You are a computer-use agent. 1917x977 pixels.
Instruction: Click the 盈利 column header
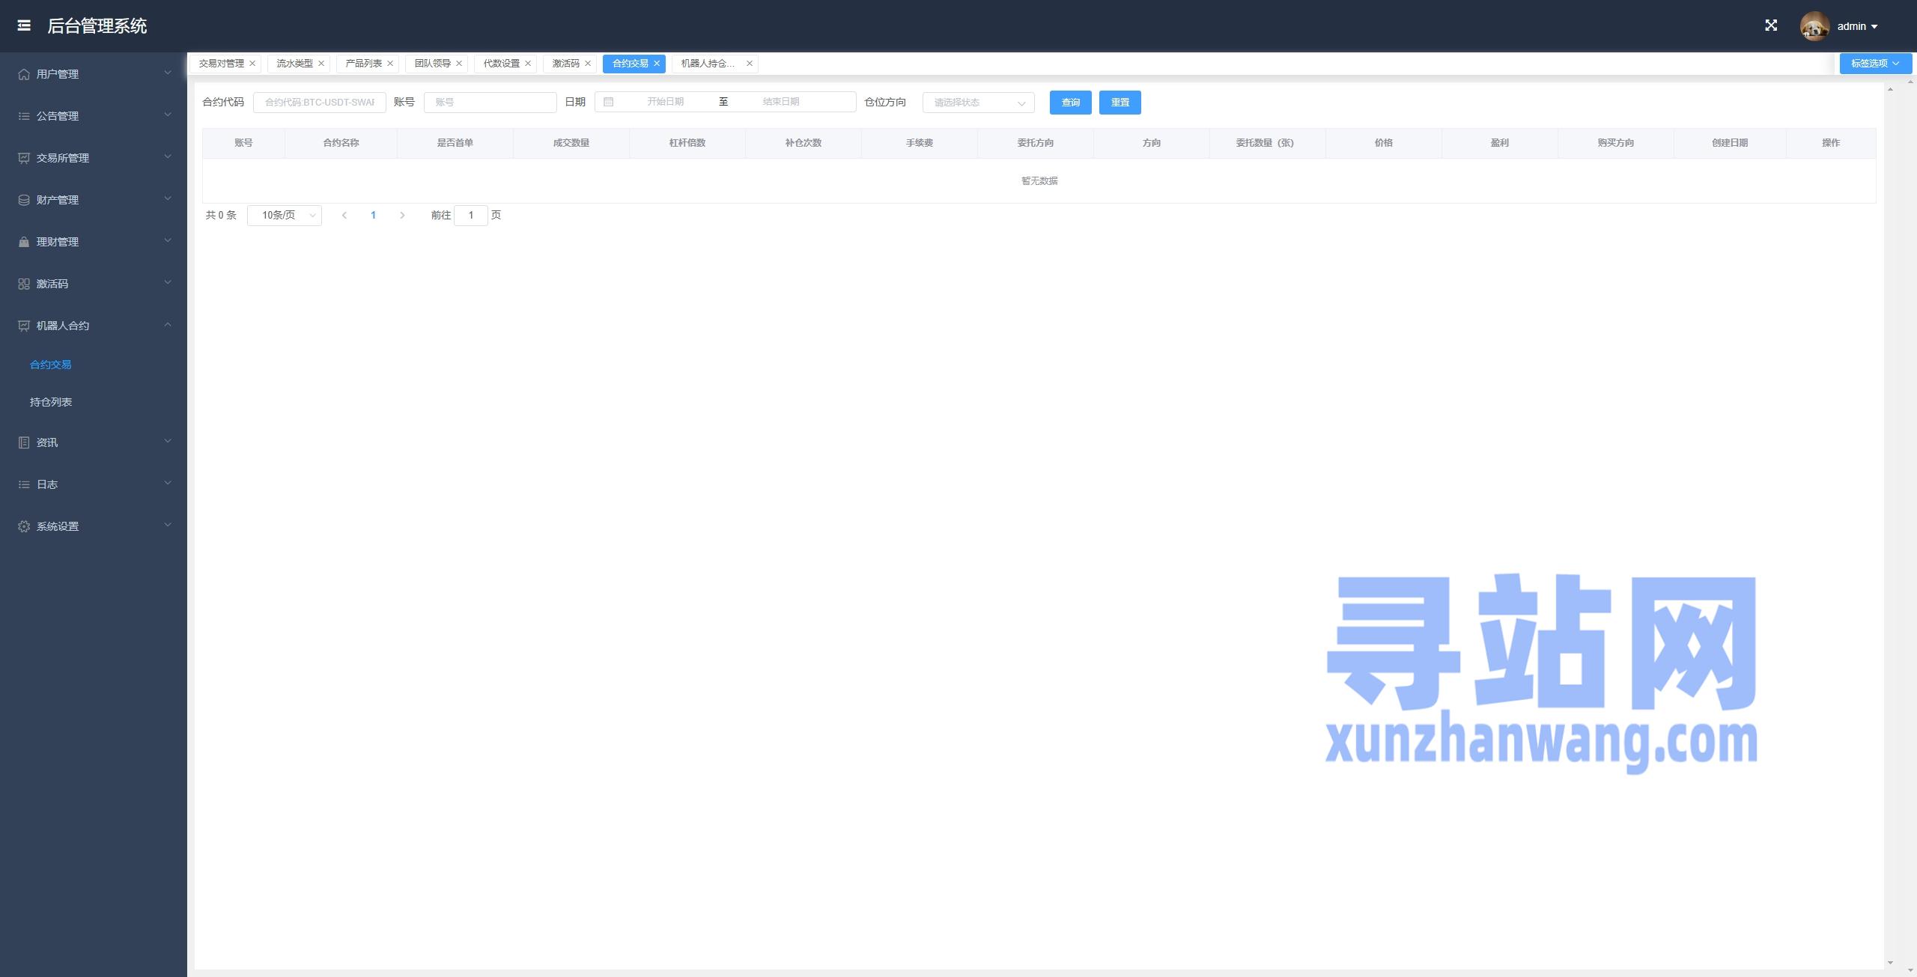(1499, 143)
